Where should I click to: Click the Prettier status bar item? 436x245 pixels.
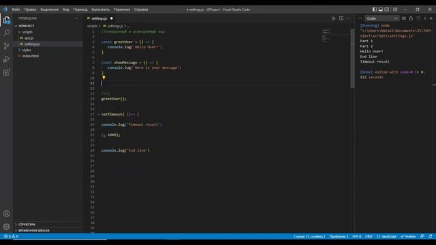pyautogui.click(x=408, y=236)
